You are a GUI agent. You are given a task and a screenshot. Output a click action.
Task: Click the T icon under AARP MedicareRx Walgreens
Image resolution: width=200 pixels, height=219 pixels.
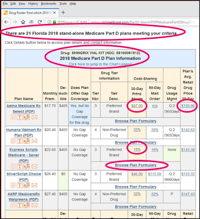20,205
